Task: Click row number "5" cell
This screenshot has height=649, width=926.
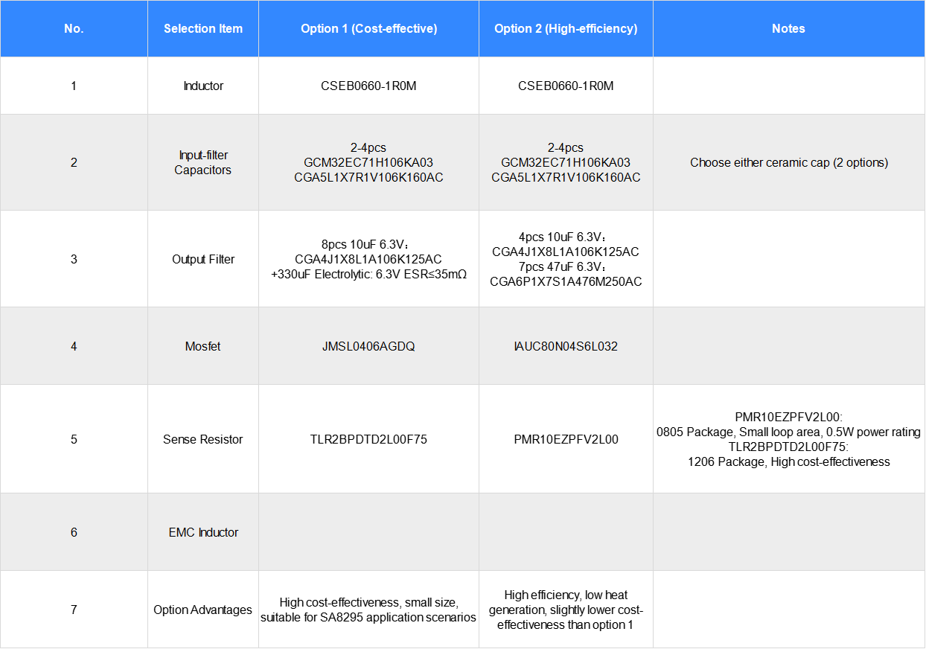Action: point(74,439)
